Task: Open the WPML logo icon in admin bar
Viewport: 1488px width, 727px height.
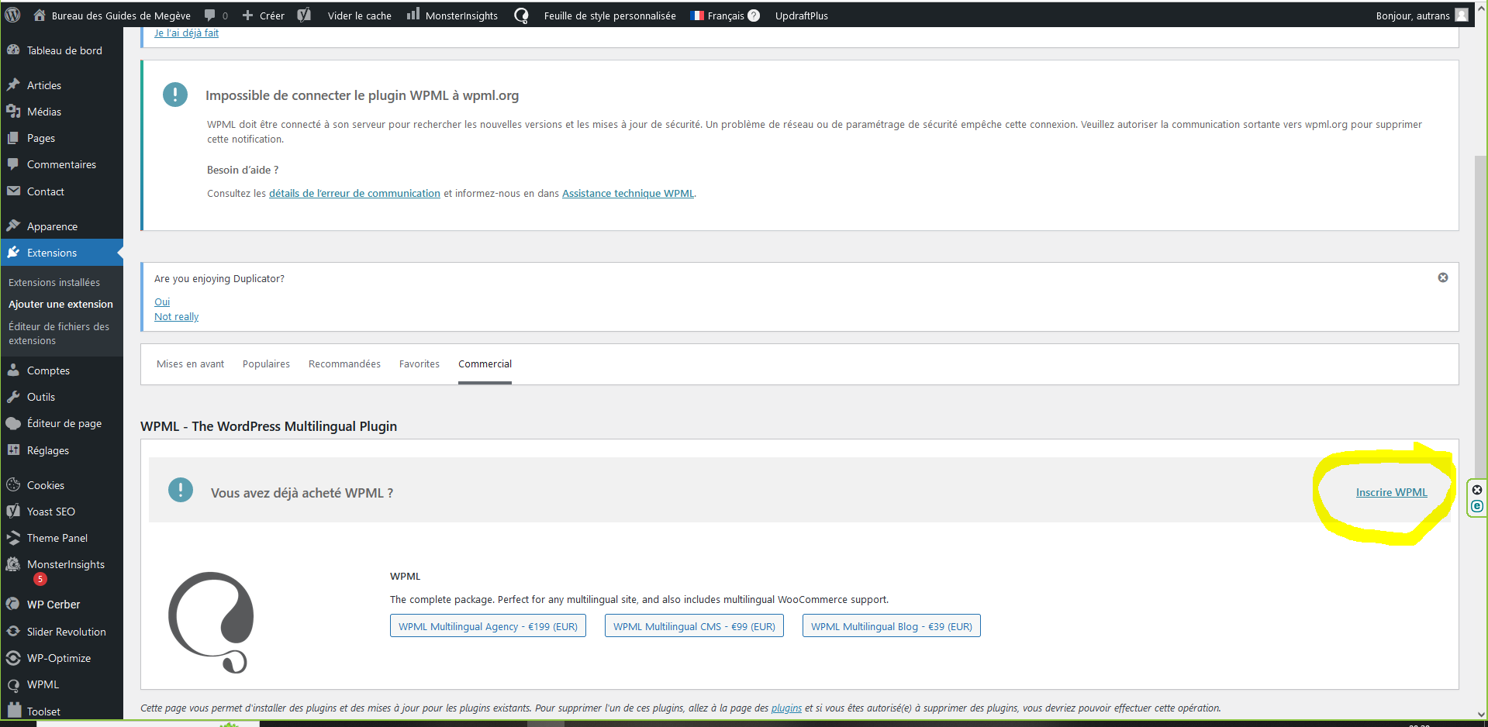Action: tap(522, 16)
